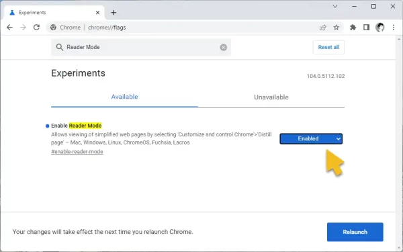Click the Chrome site info icon
Viewport: 403px width, 252px height.
click(53, 28)
